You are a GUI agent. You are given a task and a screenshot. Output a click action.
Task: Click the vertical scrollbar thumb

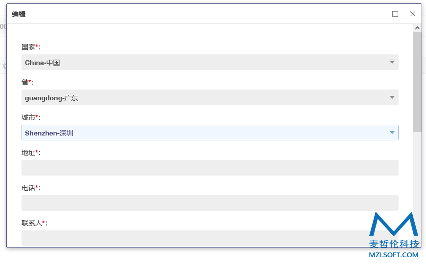click(417, 82)
